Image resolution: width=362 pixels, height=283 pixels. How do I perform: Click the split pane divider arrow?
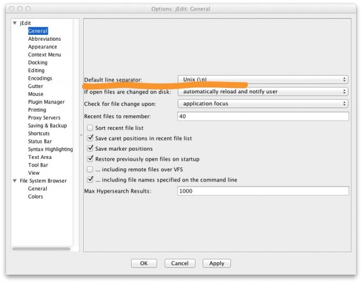pos(81,135)
